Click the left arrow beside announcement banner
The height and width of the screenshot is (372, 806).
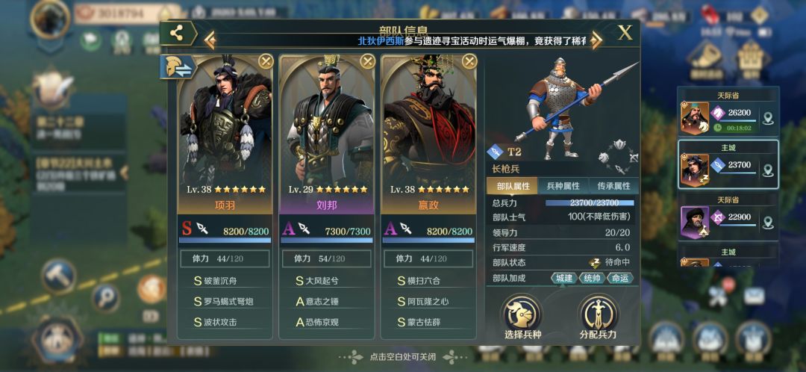tap(209, 40)
